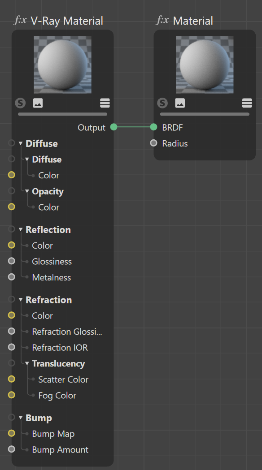The height and width of the screenshot is (470, 262).
Task: Click the Radius label on Material node
Action: [x=175, y=143]
